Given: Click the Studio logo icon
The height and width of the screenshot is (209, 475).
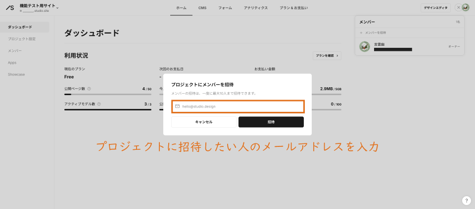Looking at the screenshot, I should (10, 8).
